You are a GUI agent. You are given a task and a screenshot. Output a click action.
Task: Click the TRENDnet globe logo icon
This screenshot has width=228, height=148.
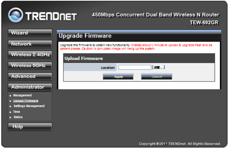click(x=16, y=15)
